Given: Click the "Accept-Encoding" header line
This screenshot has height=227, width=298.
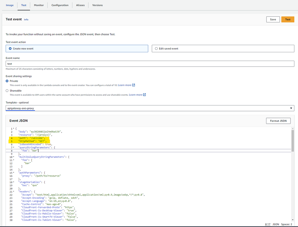Looking at the screenshot, I should tap(50, 198).
